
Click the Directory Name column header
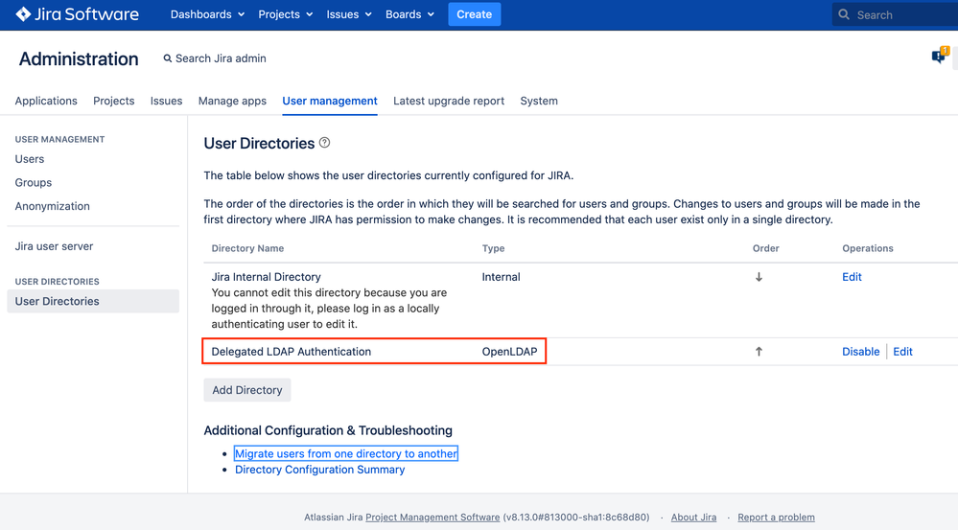click(247, 248)
